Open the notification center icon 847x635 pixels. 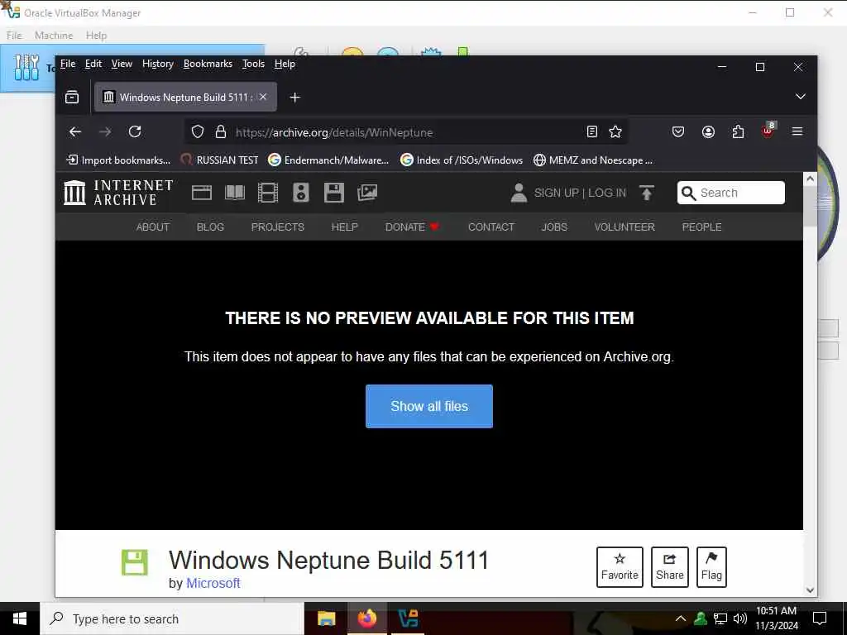tap(820, 618)
